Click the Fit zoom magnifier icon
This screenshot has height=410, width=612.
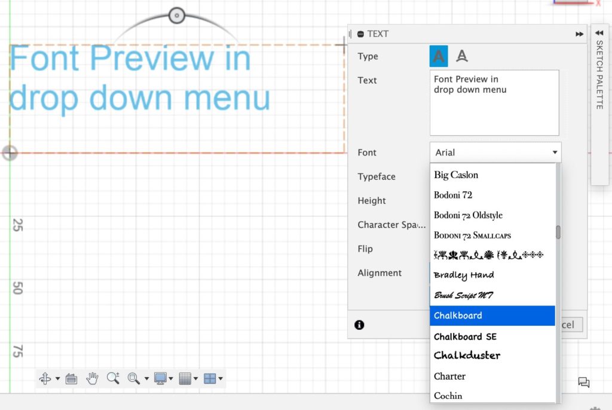(133, 378)
